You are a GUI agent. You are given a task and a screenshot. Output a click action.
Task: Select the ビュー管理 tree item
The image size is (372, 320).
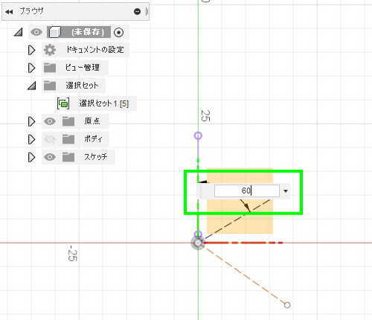[x=83, y=68]
